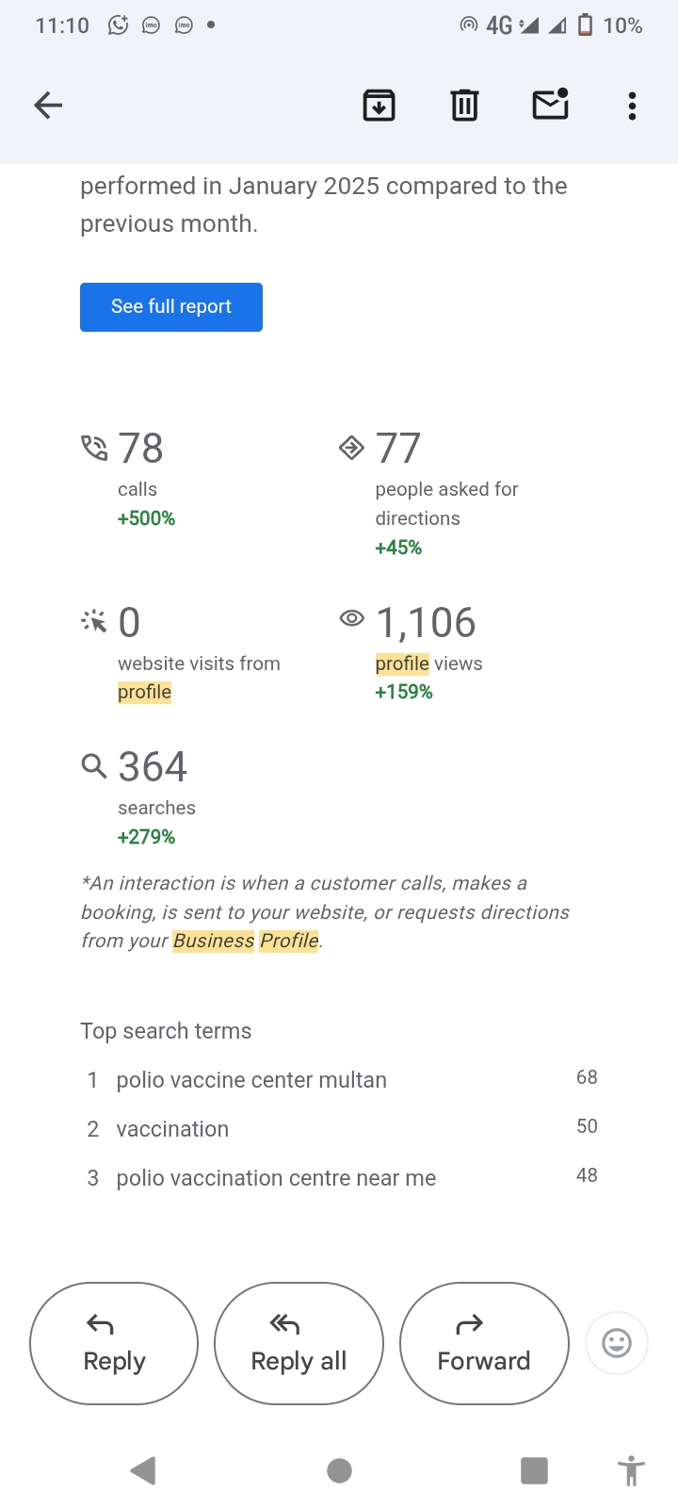Add an emoji reaction

[x=617, y=1343]
